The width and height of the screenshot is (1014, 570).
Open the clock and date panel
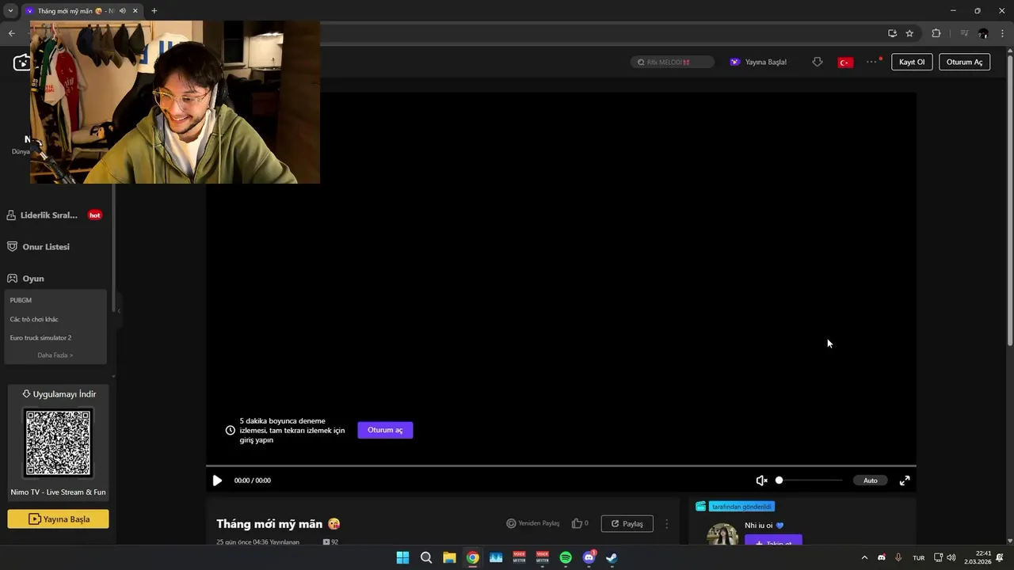click(978, 557)
